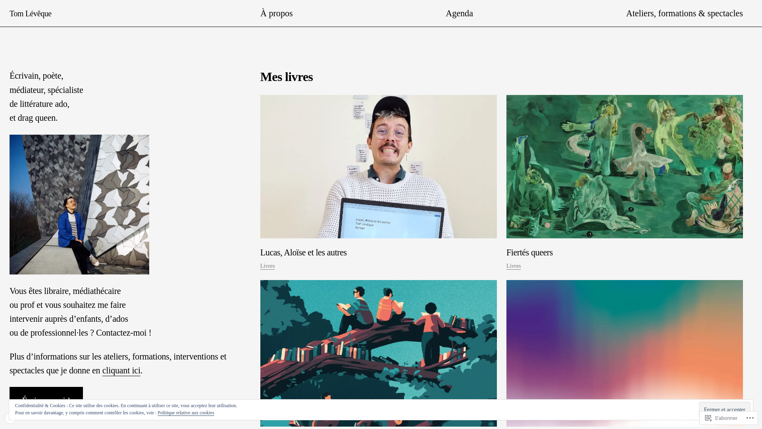Open the 'Lucas, Aloïse et les autres' title
The width and height of the screenshot is (762, 429).
pyautogui.click(x=304, y=253)
